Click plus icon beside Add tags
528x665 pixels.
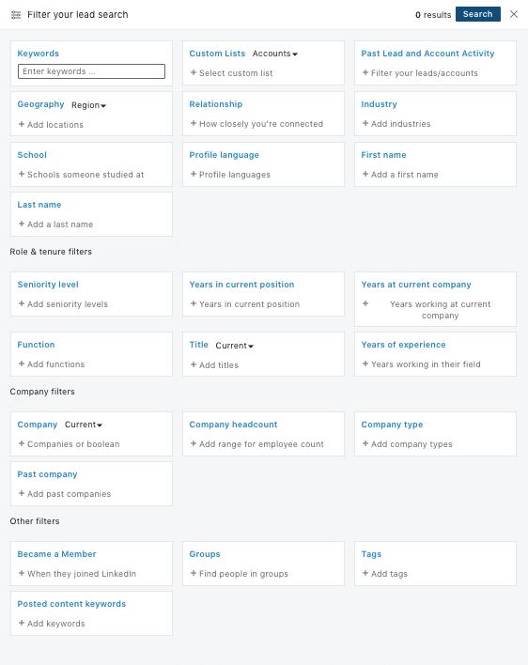[x=365, y=573]
